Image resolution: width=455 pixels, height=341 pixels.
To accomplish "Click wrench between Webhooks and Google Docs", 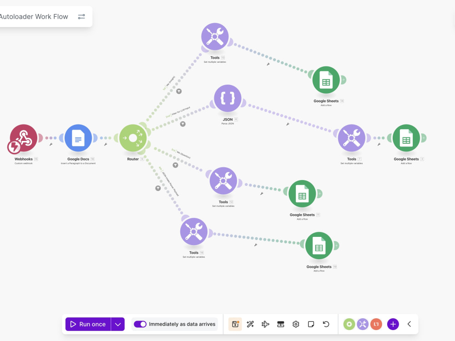I will point(51,144).
